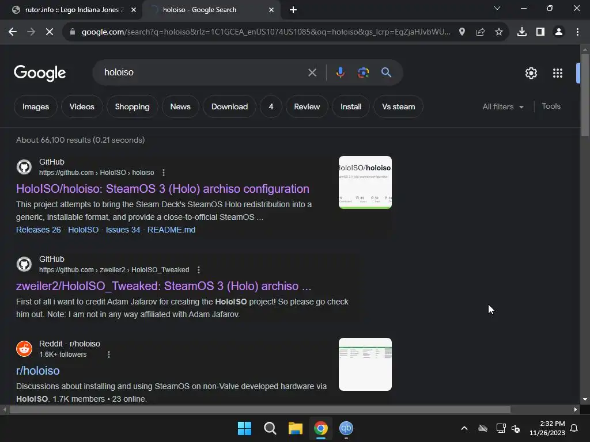The height and width of the screenshot is (442, 590).
Task: Share this page via address bar icon
Action: [481, 32]
